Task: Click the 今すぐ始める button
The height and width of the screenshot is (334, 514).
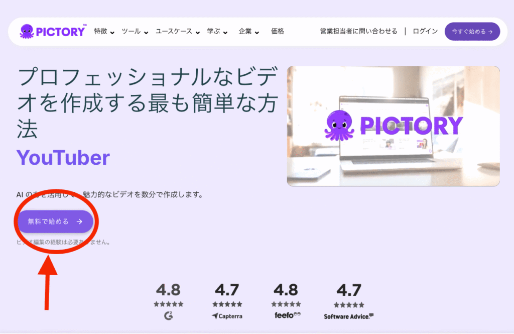Action: 472,32
